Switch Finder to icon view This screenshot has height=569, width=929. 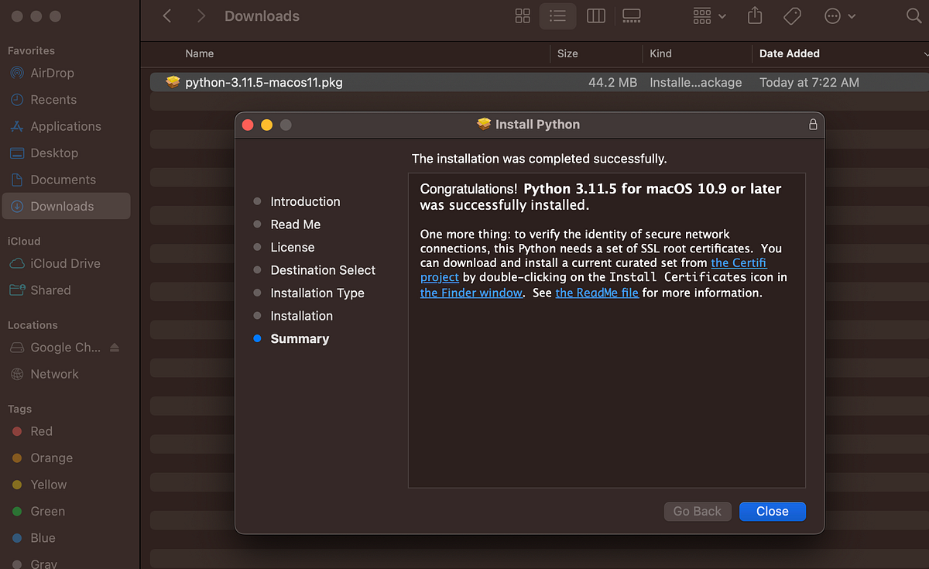522,15
